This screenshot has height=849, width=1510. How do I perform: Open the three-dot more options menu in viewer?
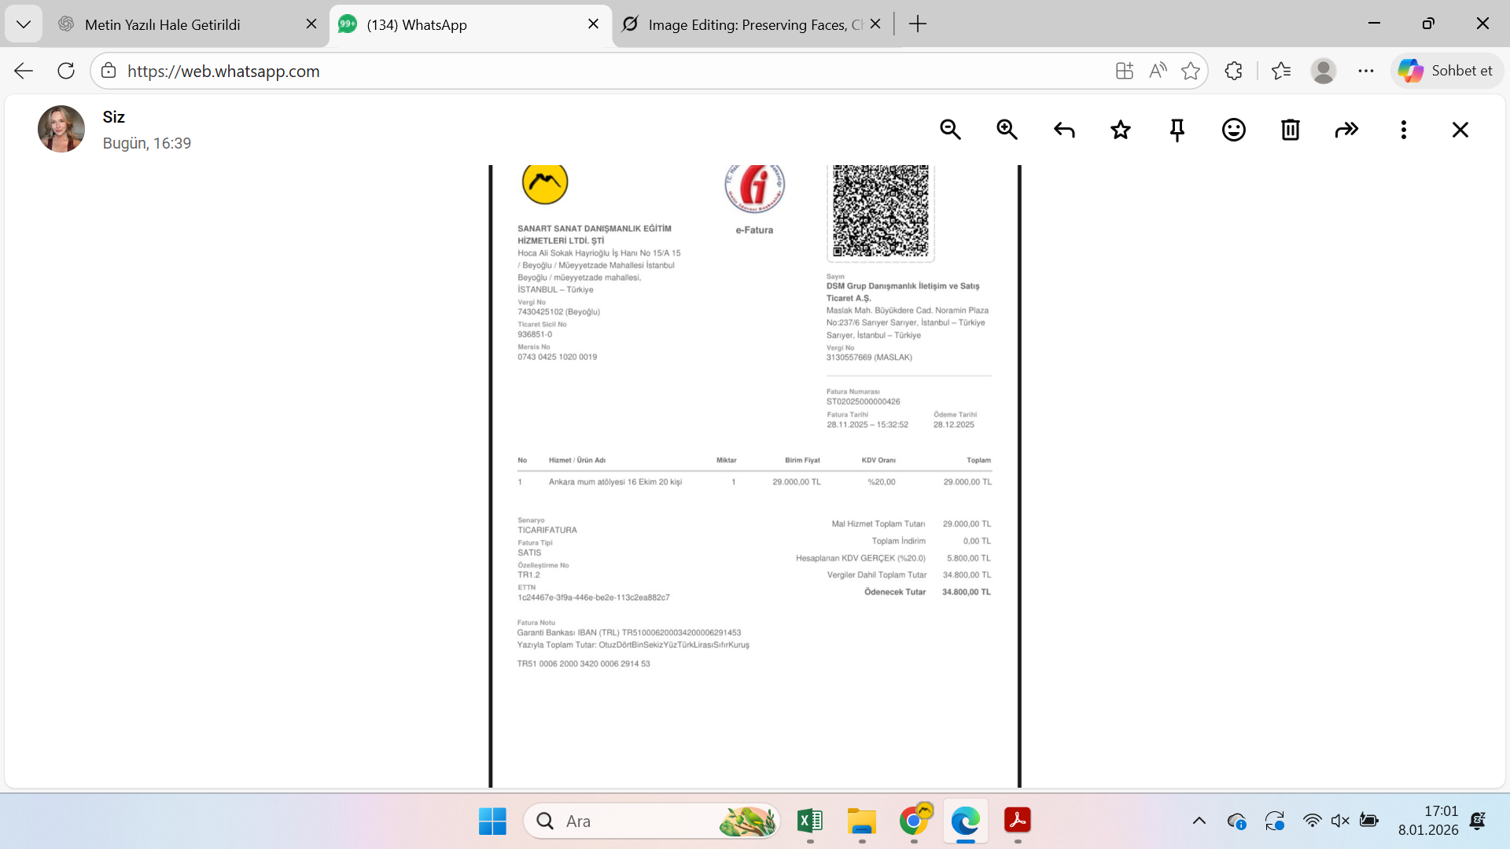coord(1404,130)
